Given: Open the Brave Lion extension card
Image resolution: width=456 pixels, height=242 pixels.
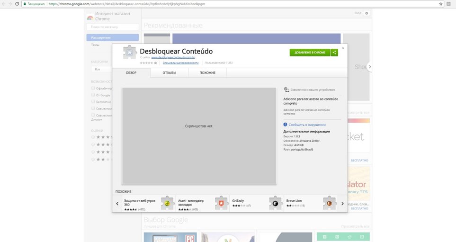Looking at the screenshot, I should [311, 204].
